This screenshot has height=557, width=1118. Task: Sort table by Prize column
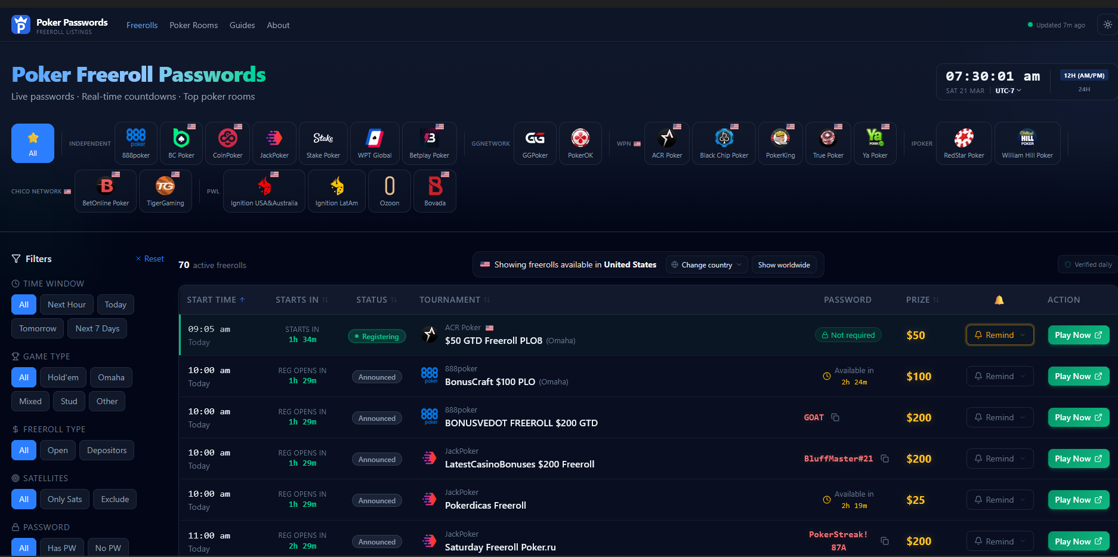(922, 300)
